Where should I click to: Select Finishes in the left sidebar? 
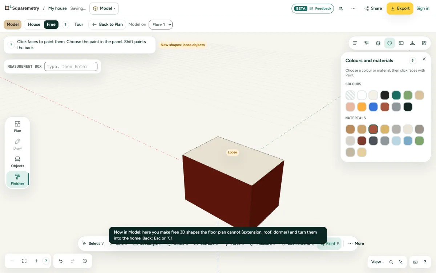(x=17, y=179)
